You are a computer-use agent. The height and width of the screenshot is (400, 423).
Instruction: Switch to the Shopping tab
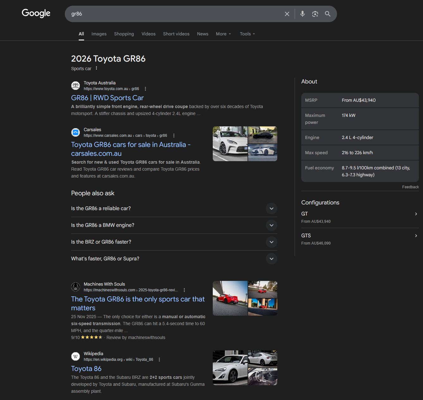pyautogui.click(x=124, y=34)
